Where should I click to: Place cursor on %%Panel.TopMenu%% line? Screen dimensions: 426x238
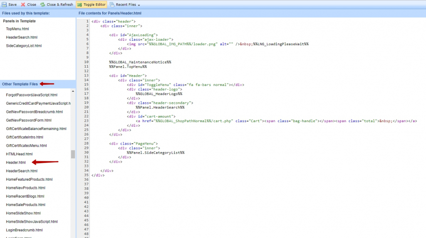tap(128, 66)
